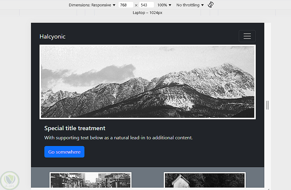
Task: Open the 100% zoom dropdown
Action: pyautogui.click(x=164, y=5)
